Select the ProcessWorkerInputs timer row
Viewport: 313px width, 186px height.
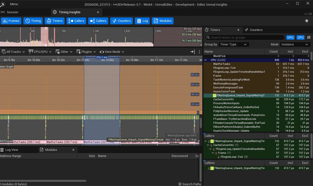[257, 103]
